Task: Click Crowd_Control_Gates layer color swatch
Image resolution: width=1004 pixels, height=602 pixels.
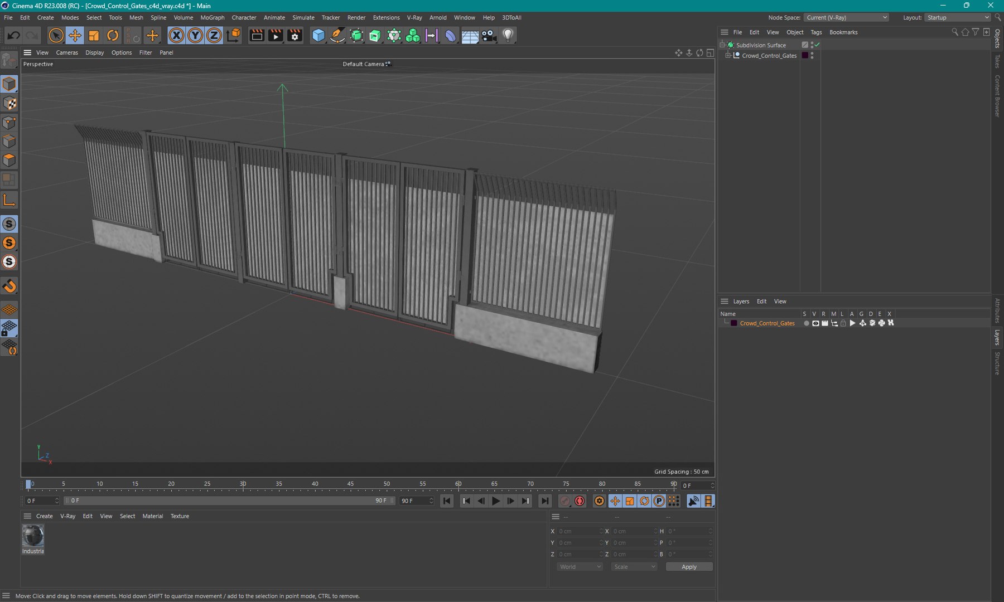Action: (734, 323)
